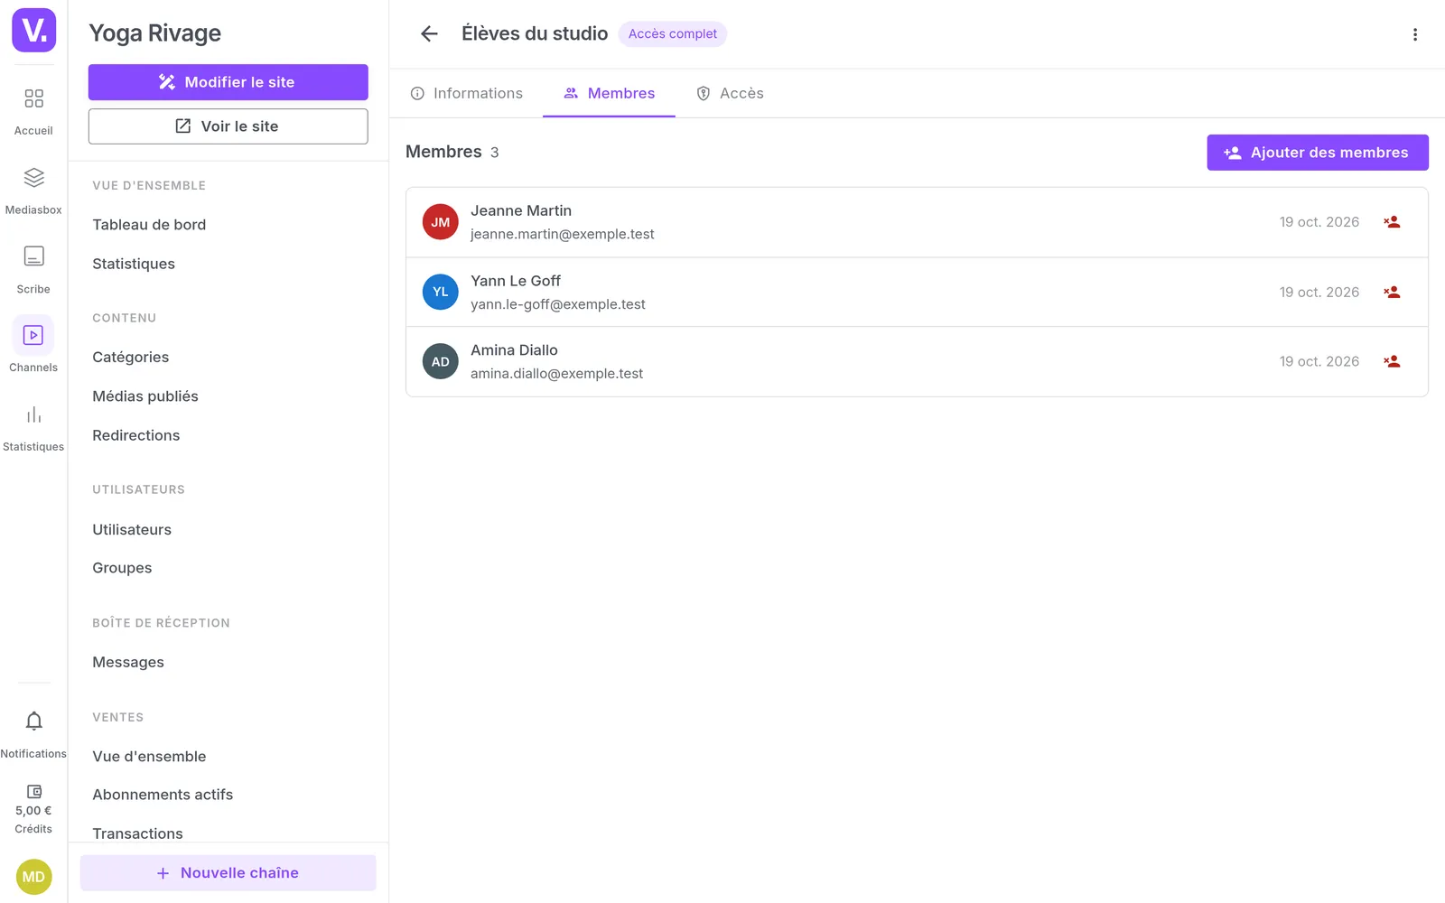
Task: Select Channels in the left rail
Action: point(33,344)
